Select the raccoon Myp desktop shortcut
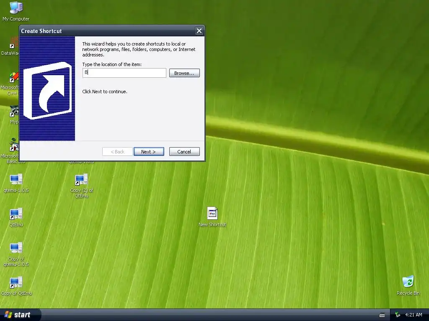This screenshot has height=321, width=429. click(x=14, y=115)
